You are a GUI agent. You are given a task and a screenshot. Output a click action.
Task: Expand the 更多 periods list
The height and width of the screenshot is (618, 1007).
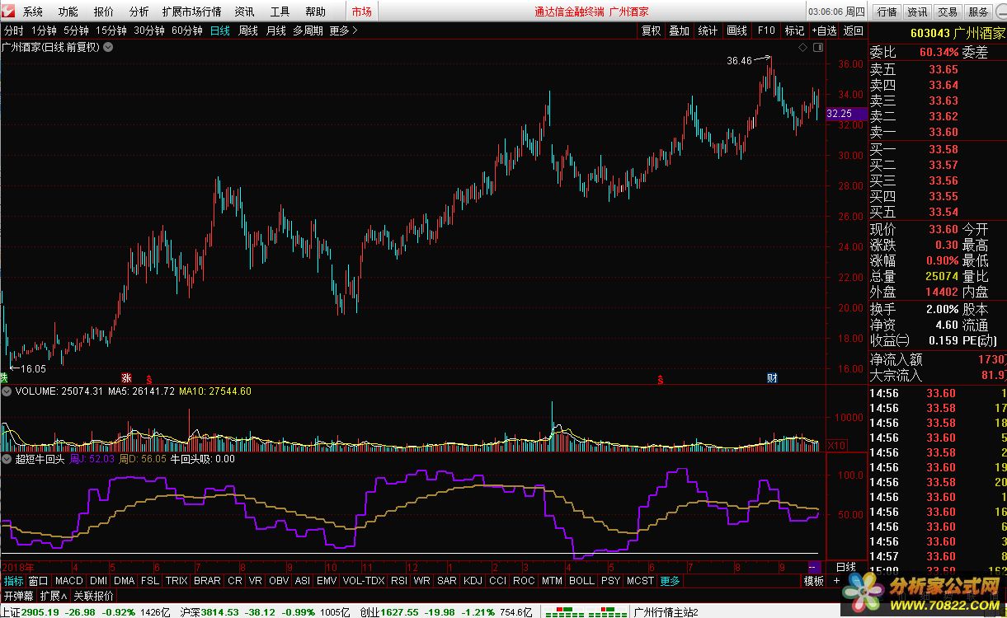pos(343,30)
